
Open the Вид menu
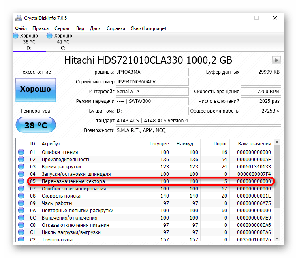click(80, 28)
